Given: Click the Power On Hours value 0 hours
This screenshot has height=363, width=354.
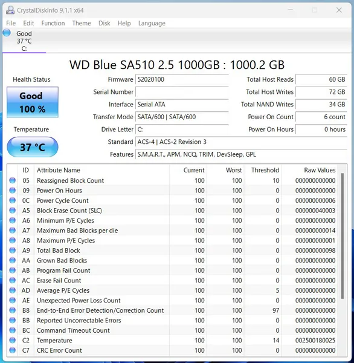Looking at the screenshot, I should [321, 129].
